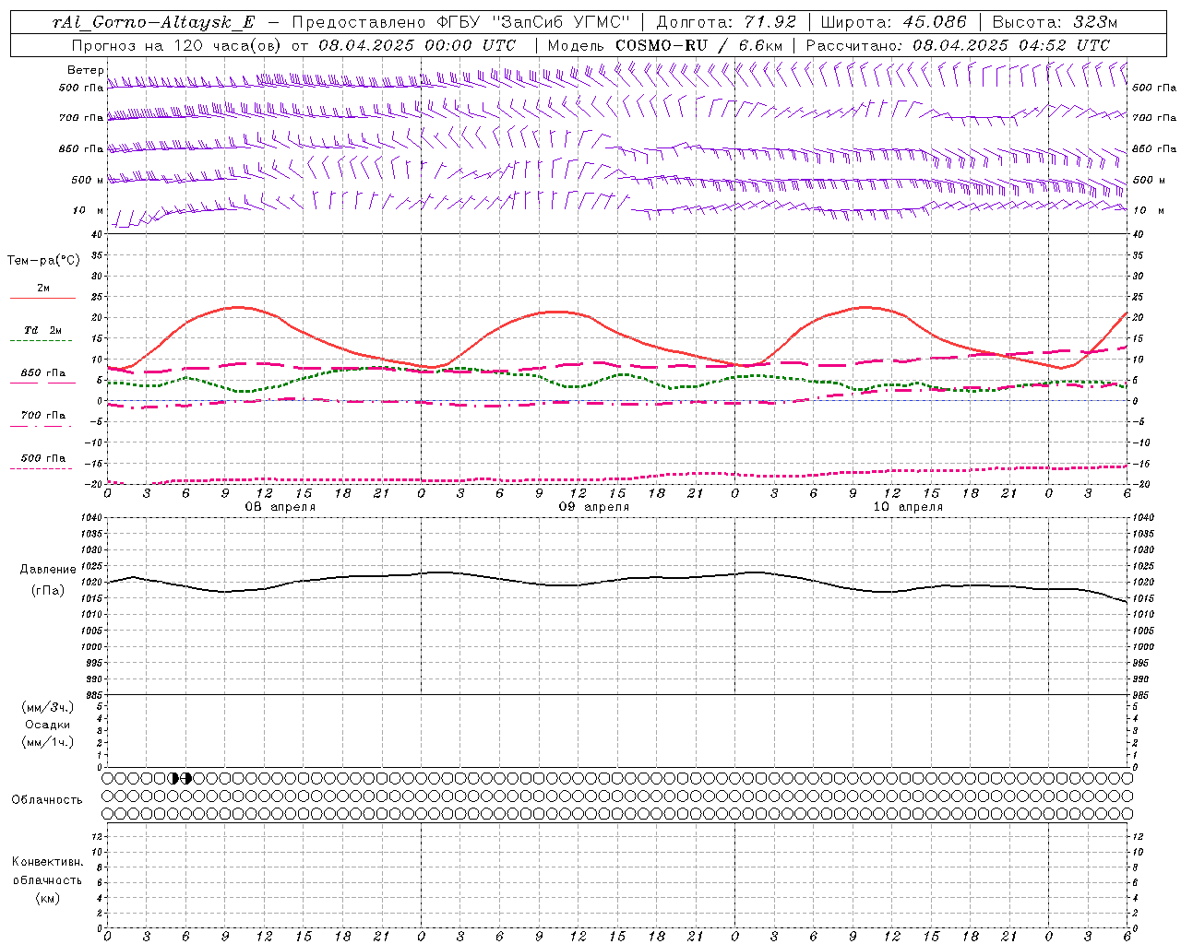Click the dotted line under the 500 гПа temperature legend
The image size is (1181, 944).
pyautogui.click(x=42, y=468)
